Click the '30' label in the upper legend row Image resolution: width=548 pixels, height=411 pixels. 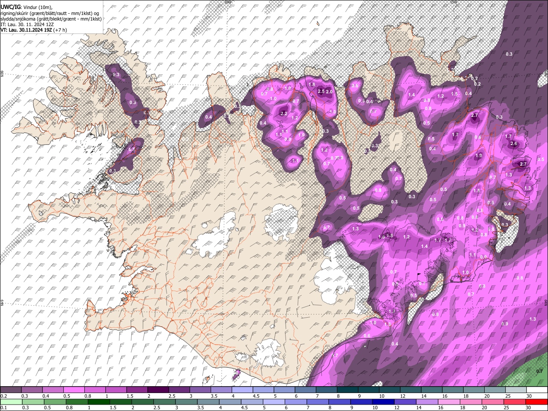coord(529,396)
